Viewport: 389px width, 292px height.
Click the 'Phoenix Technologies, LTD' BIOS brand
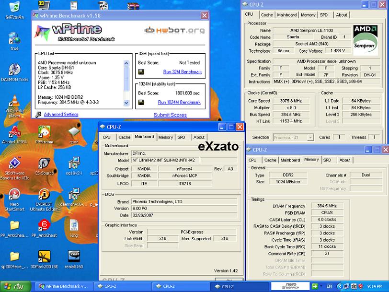tap(184, 201)
